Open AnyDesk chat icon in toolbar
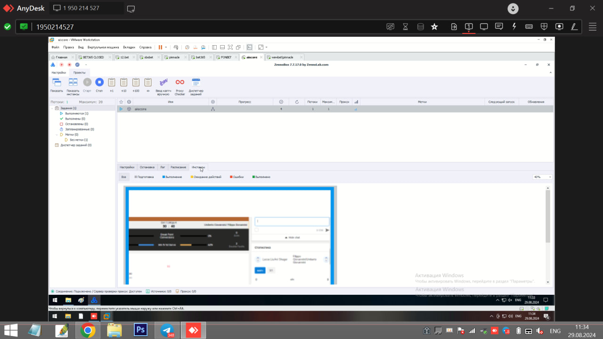Screen dimensions: 603x339 click(499, 27)
